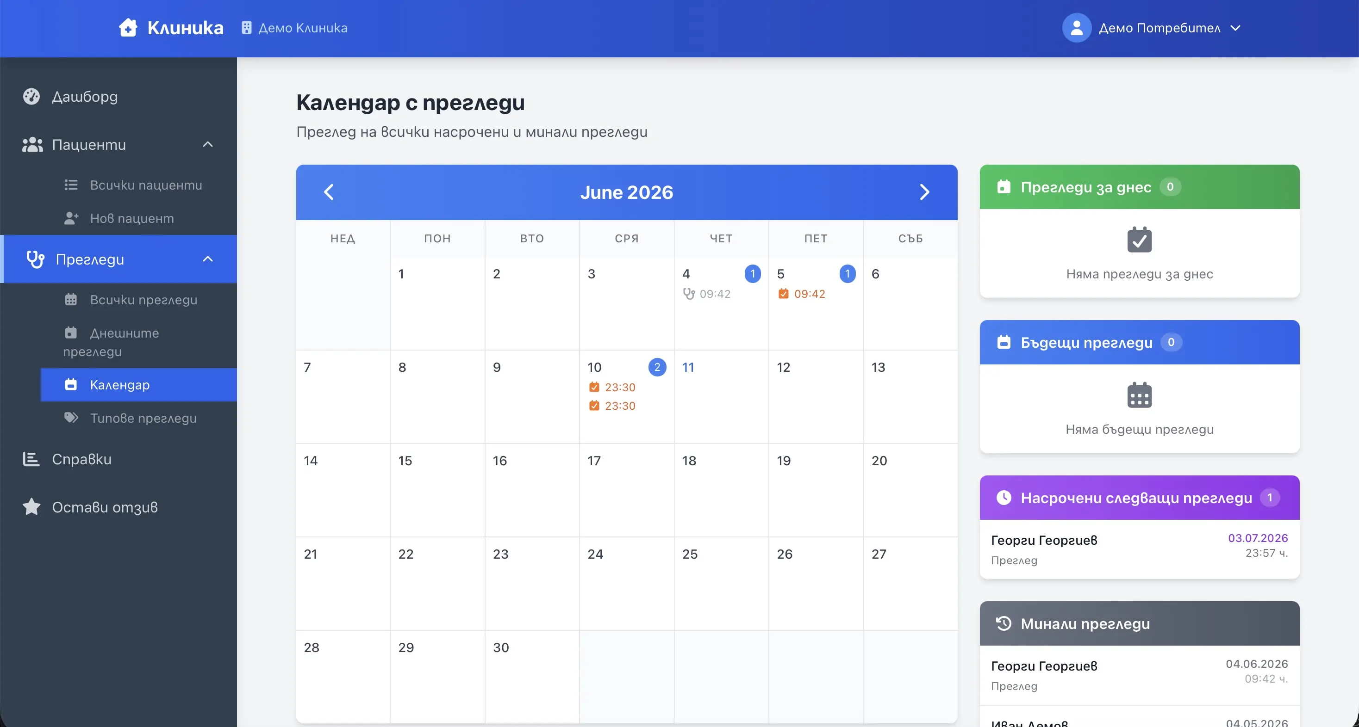
Task: Open the Демо Потребител dropdown arrow
Action: 1235,28
